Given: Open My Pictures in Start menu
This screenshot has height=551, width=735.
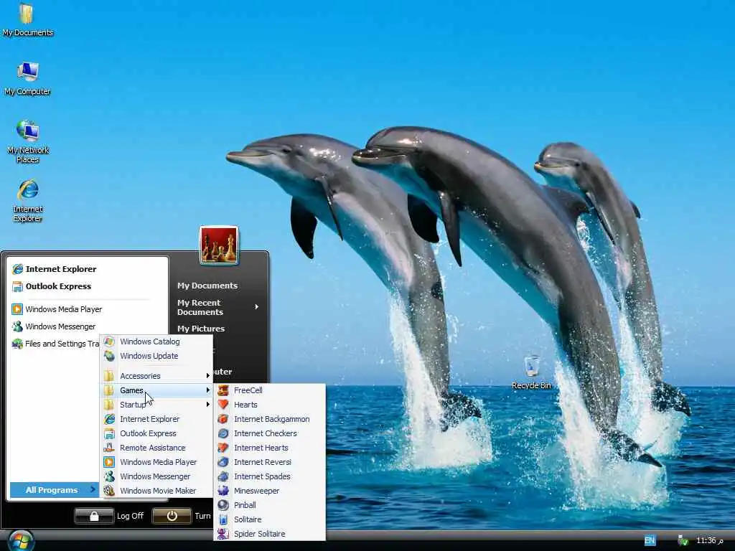Looking at the screenshot, I should [x=201, y=329].
